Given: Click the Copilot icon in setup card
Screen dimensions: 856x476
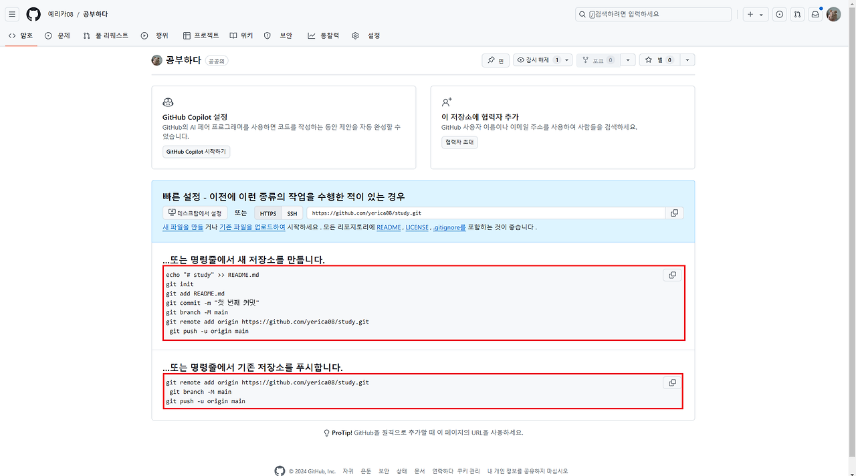Looking at the screenshot, I should [x=168, y=102].
